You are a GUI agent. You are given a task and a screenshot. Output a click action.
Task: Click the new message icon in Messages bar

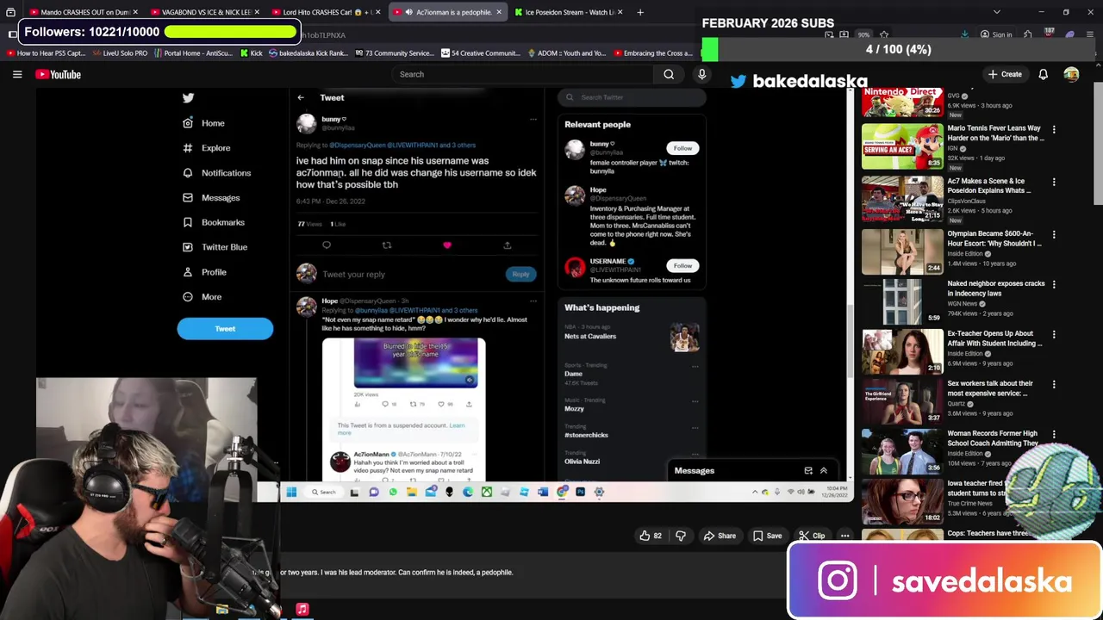point(808,471)
